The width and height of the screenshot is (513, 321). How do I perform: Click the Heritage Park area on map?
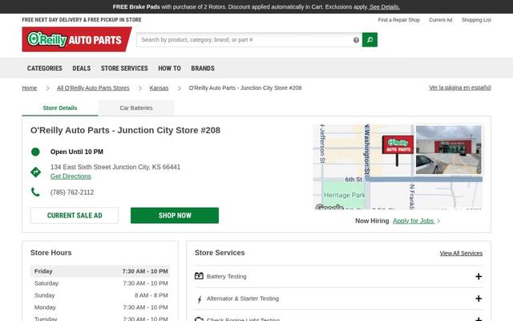tap(344, 195)
